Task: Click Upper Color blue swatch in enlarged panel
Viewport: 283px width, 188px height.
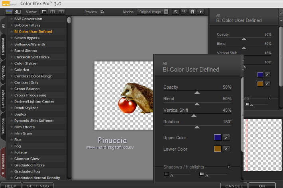Action: click(218, 138)
